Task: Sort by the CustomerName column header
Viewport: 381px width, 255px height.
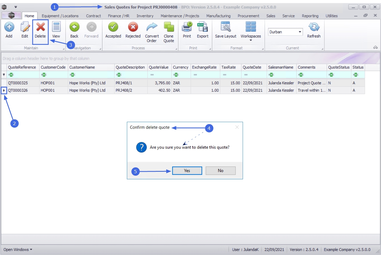Action: [x=91, y=67]
